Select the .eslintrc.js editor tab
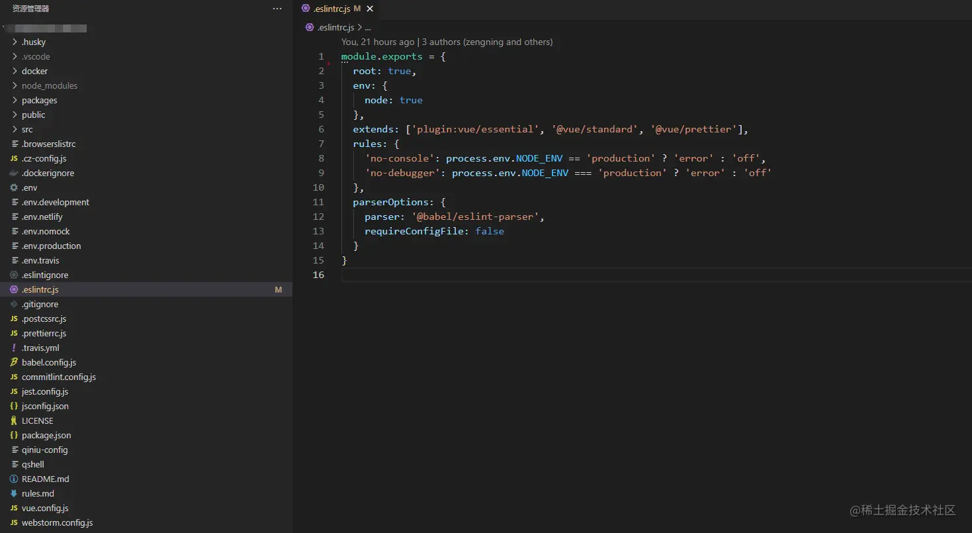This screenshot has width=972, height=533. click(x=336, y=9)
